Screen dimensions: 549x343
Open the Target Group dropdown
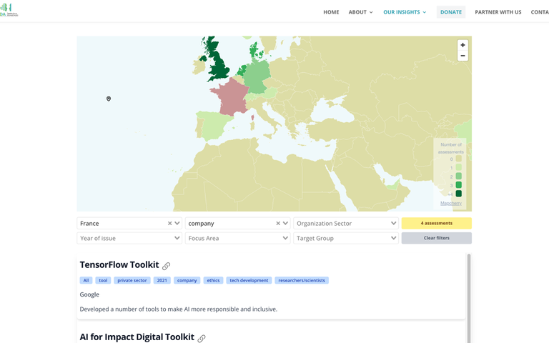pyautogui.click(x=346, y=238)
